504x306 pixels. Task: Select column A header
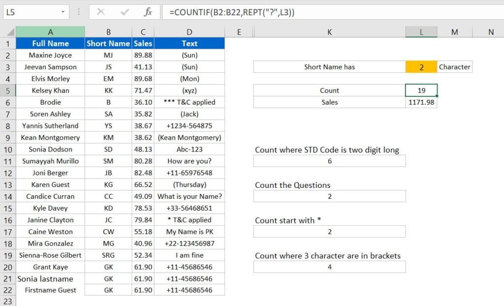click(51, 31)
